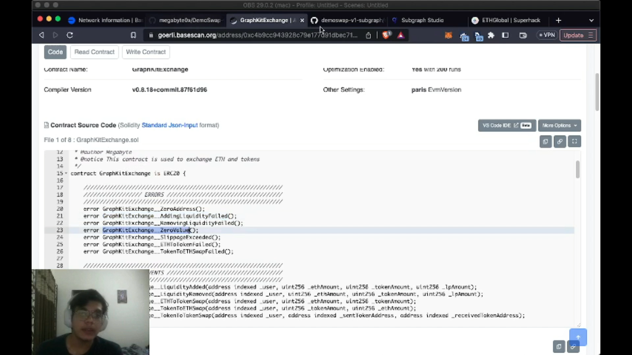The height and width of the screenshot is (355, 632).
Task: Click the bottom link icon below the code
Action: click(x=573, y=346)
